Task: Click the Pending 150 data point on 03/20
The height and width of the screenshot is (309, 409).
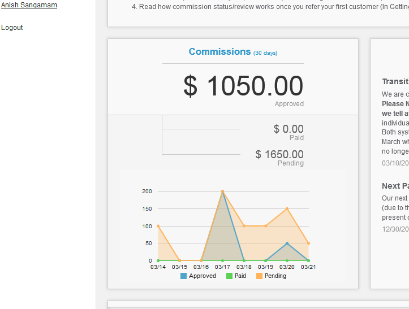Action: 287,208
